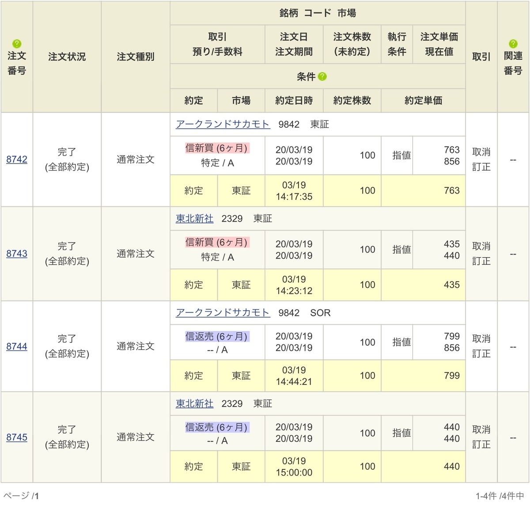The height and width of the screenshot is (506, 530).
Task: Click 訂正 for order 8742
Action: pyautogui.click(x=481, y=167)
